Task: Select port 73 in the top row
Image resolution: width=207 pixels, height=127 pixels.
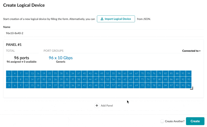Action: 148,73
